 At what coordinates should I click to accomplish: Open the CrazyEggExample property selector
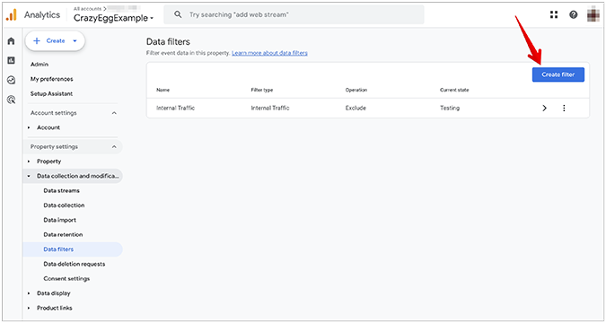113,18
